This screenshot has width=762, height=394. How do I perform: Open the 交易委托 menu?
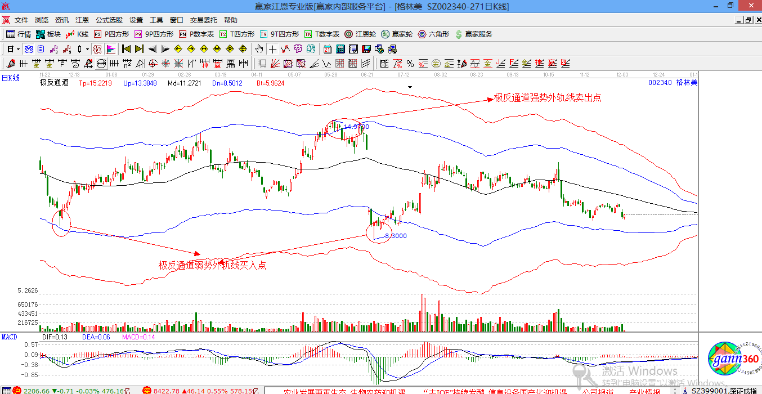click(203, 20)
